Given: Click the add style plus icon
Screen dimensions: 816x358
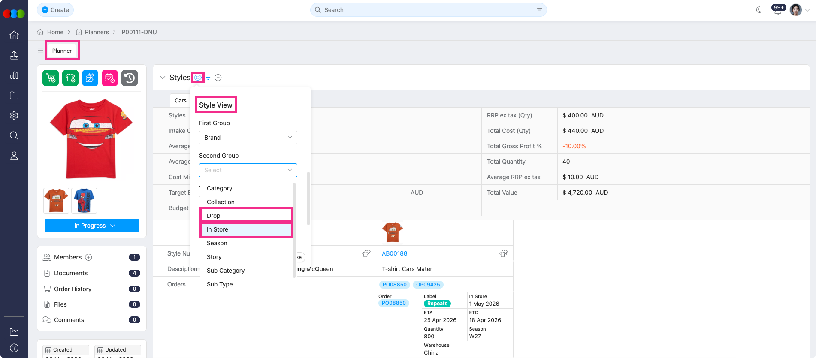Looking at the screenshot, I should tap(218, 78).
